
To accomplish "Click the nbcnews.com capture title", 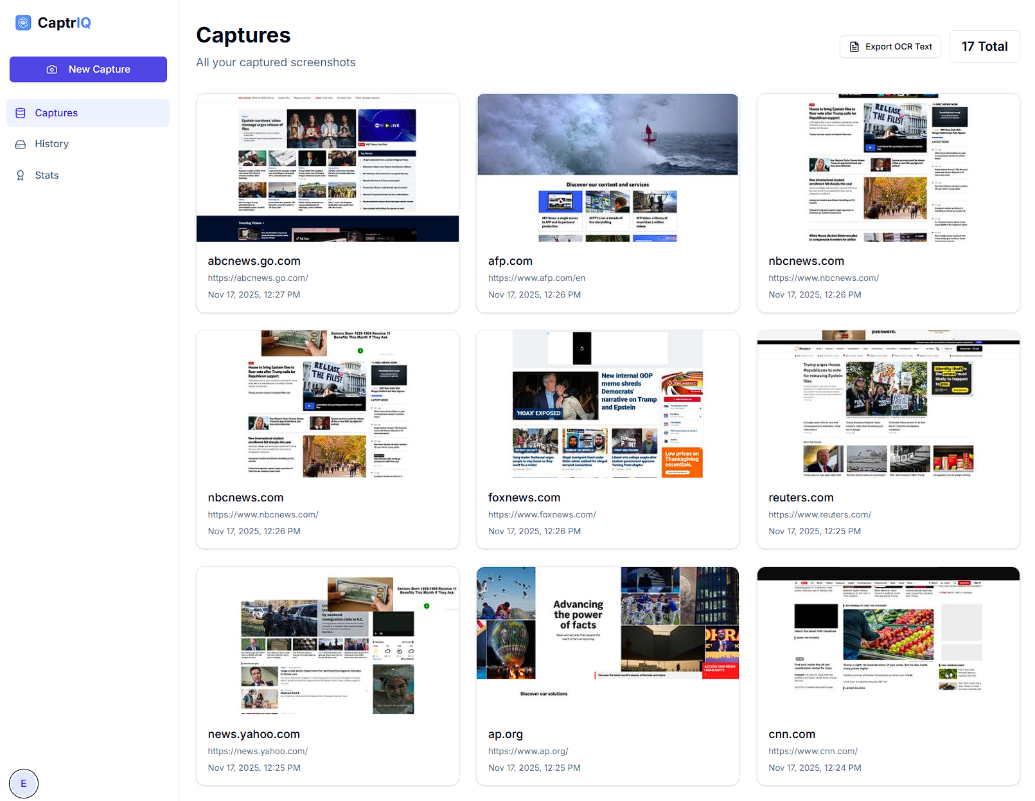I will click(806, 261).
